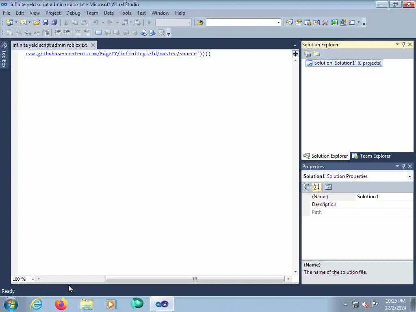Screen dimensions: 416x312
Task: Open Properties panel window position dropdown
Action: coord(397,166)
